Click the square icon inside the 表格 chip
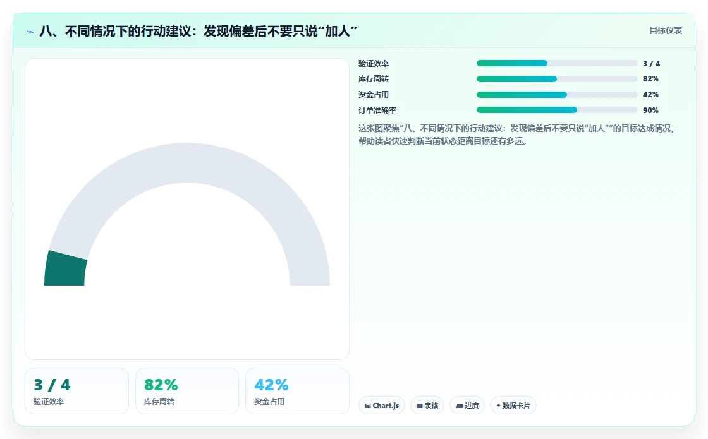This screenshot has height=439, width=708. coord(420,406)
